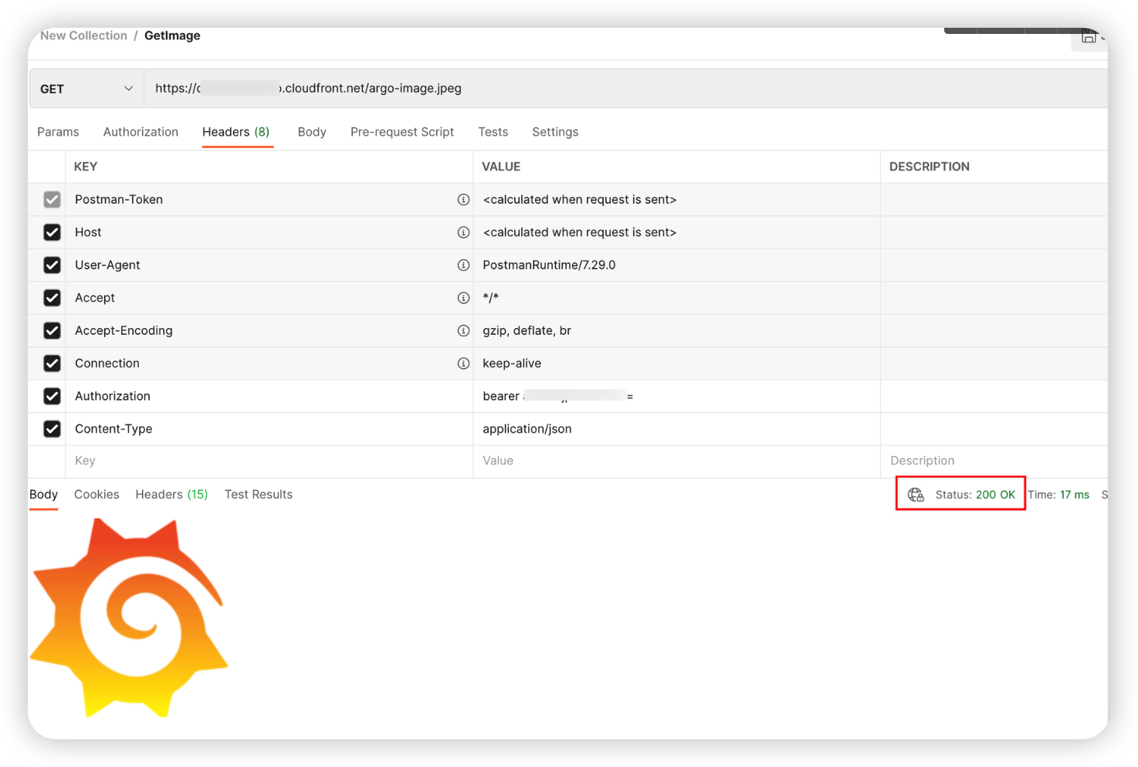Open the Params tab
This screenshot has width=1138, height=767.
click(x=58, y=132)
